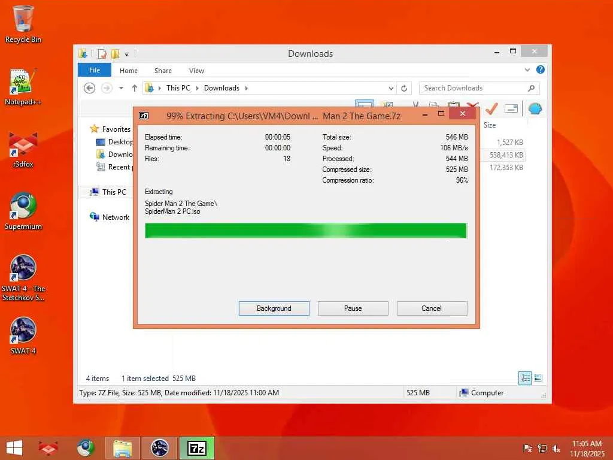Open SWAT 4 - The Stetchkov S... shortcut
Image resolution: width=613 pixels, height=460 pixels.
pos(23,278)
